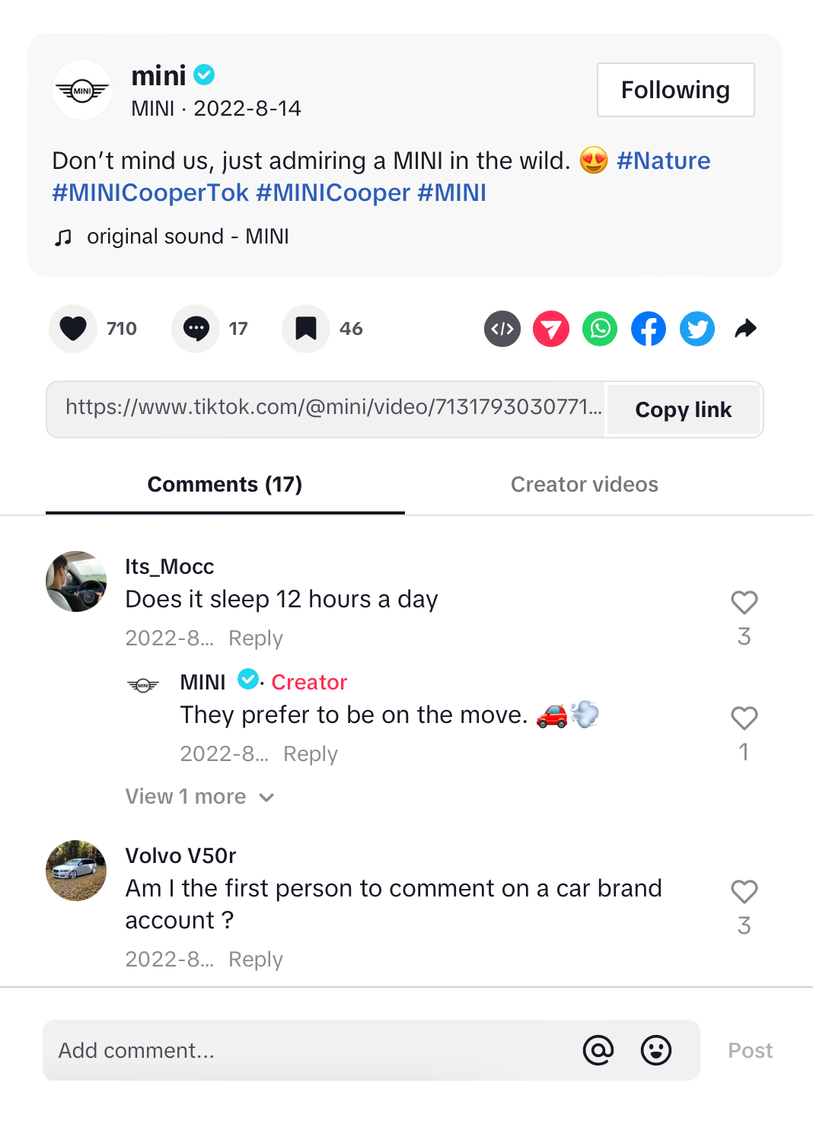Like MINI creator's reply comment
Viewport: 813px width, 1121px height.
[x=744, y=718]
